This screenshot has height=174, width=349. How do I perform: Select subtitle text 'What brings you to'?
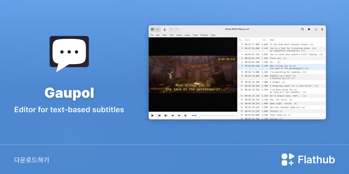(x=280, y=66)
